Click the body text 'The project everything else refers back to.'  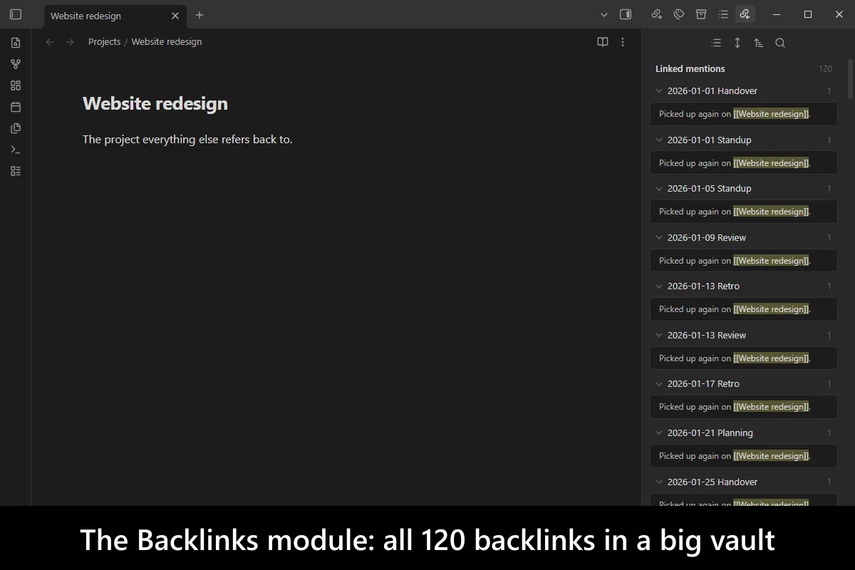tap(187, 140)
